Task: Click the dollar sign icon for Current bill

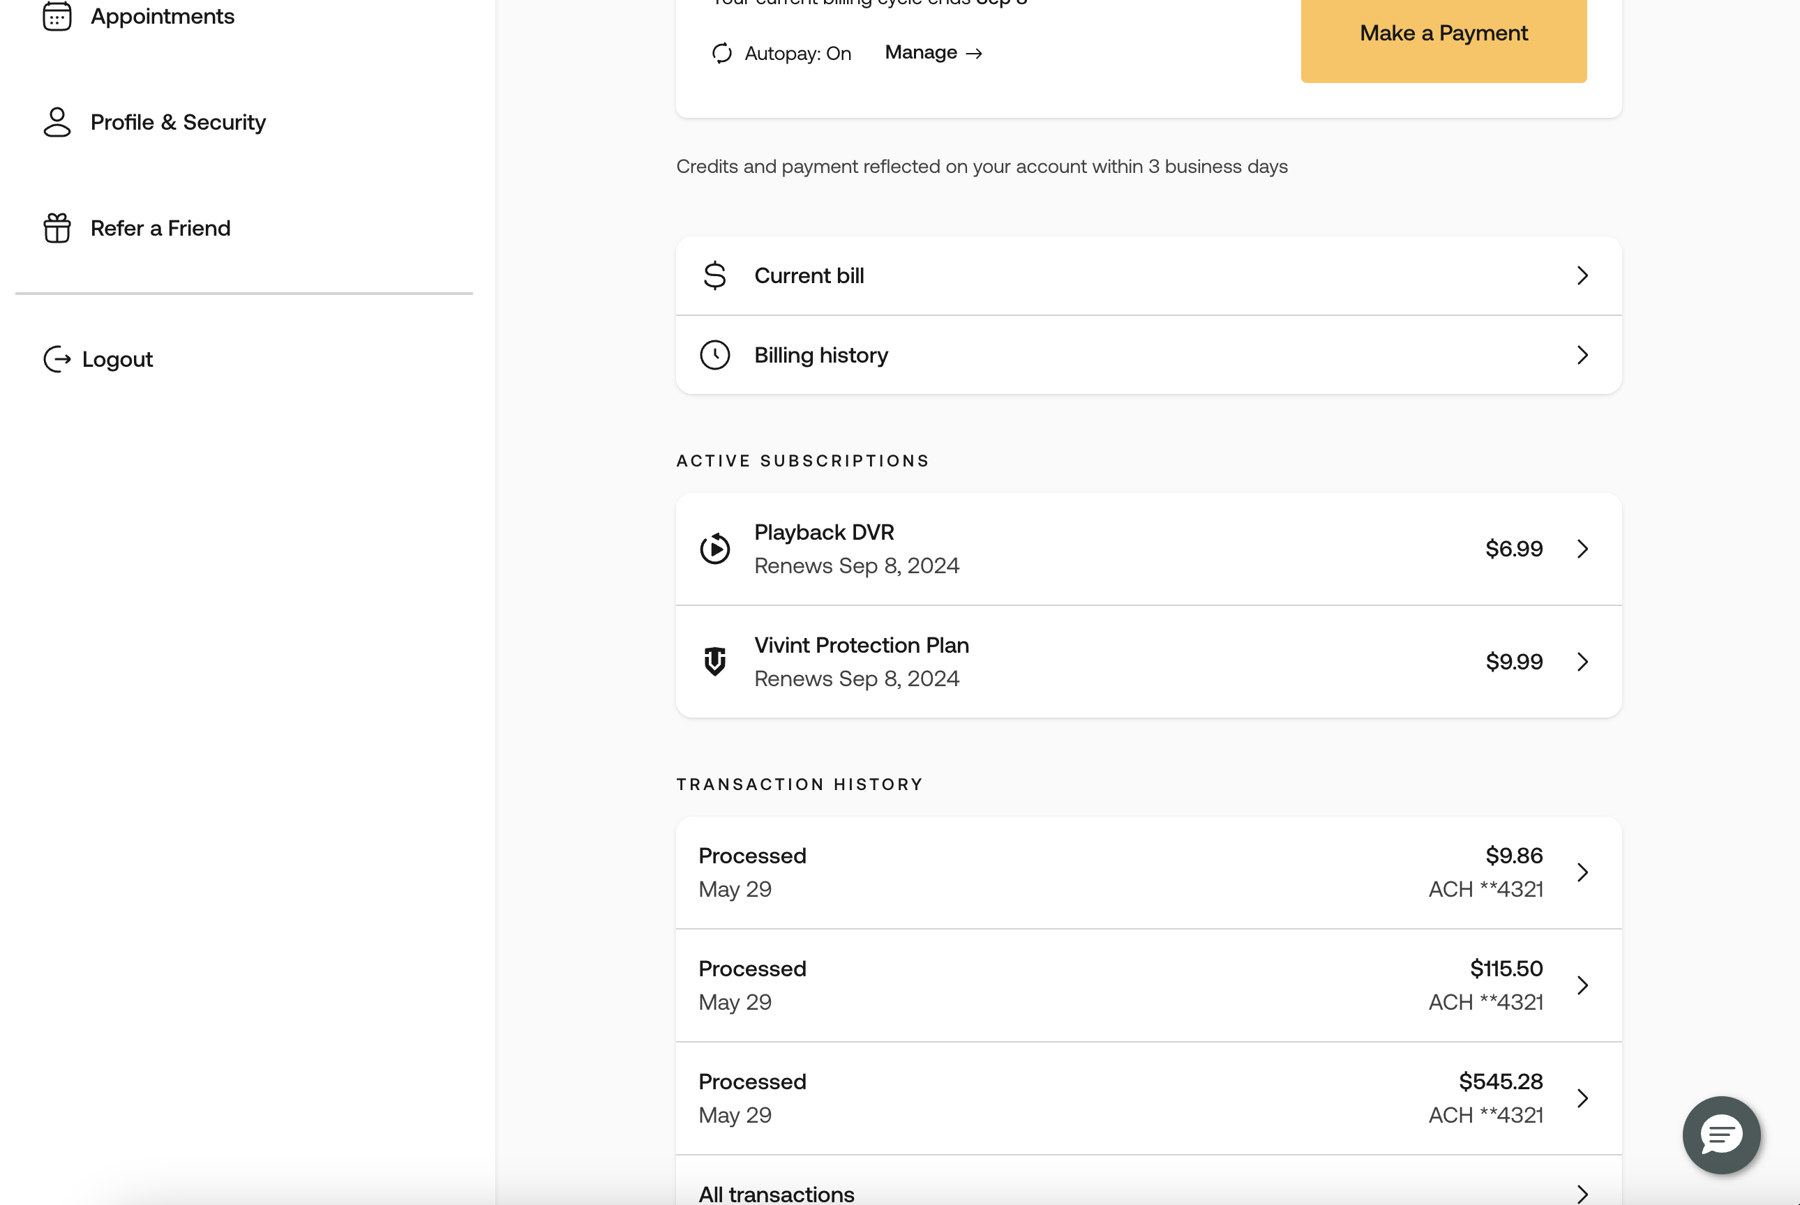Action: 714,276
